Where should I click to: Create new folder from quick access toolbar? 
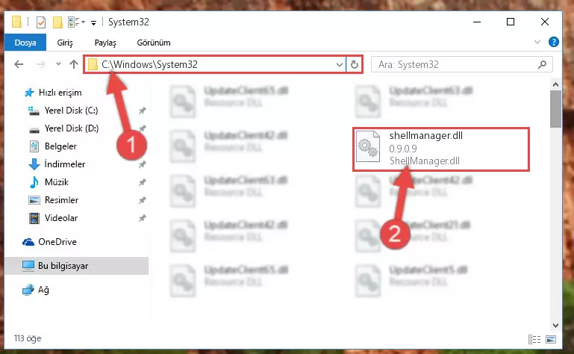pos(57,22)
